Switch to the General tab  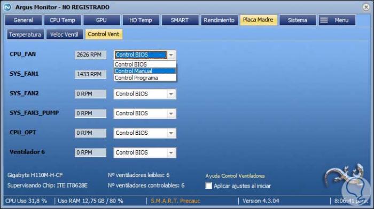(24, 20)
